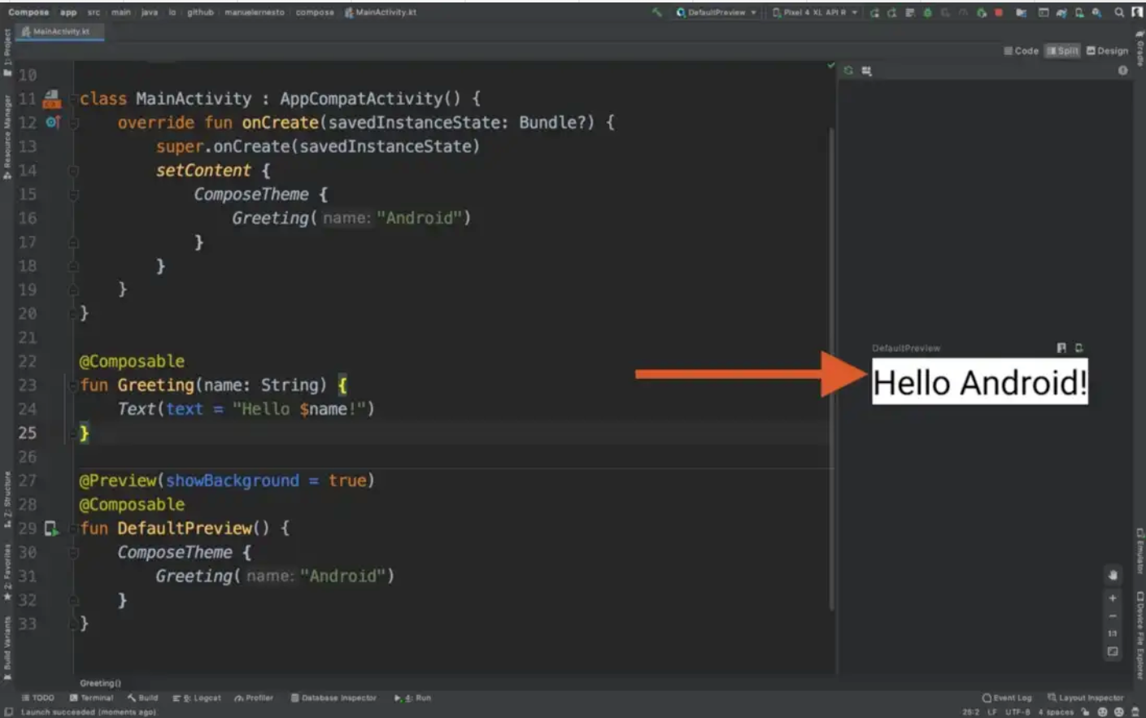
Task: Open the Favorites side tab
Action: coord(7,573)
